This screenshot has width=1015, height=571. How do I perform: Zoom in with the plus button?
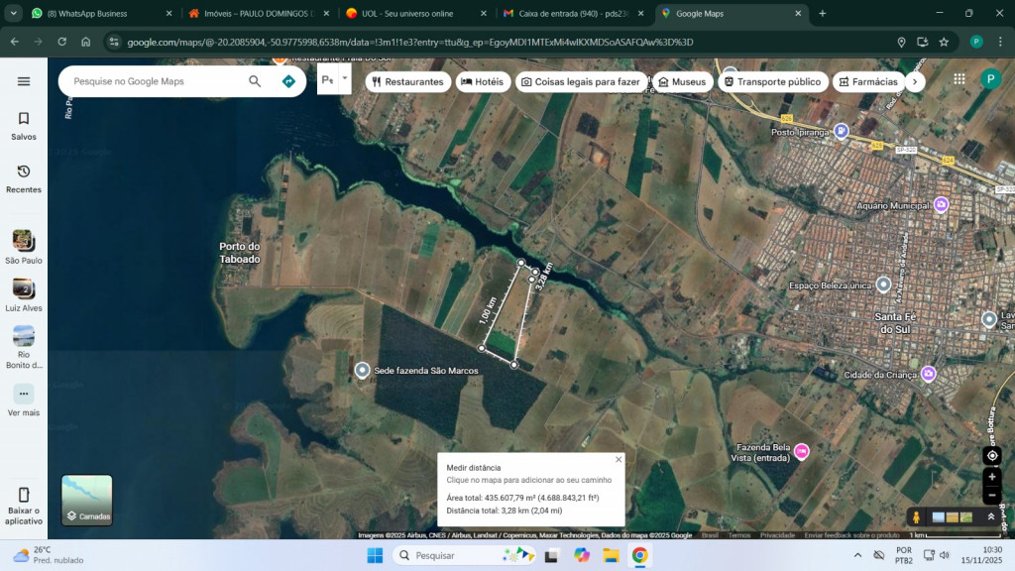coord(992,477)
